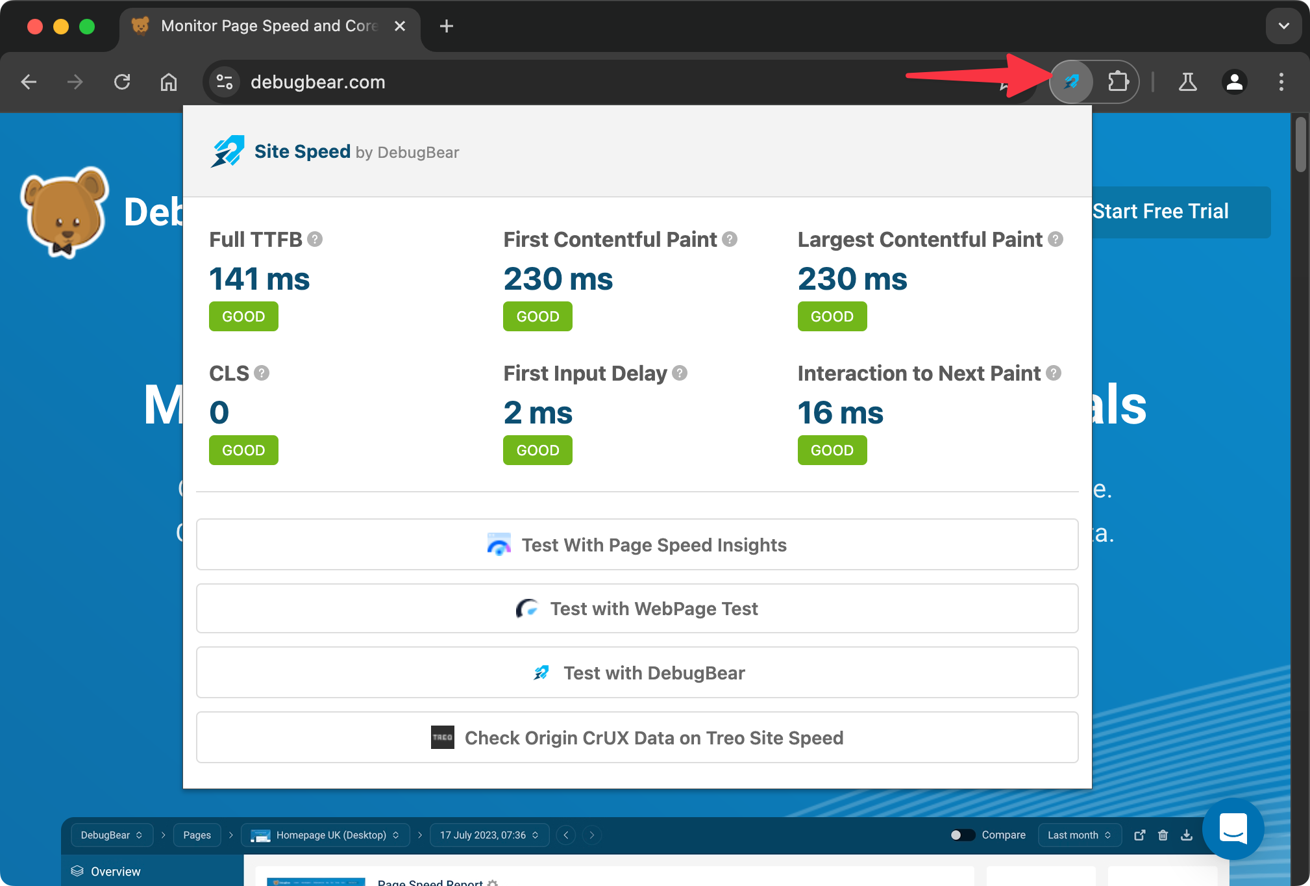This screenshot has width=1310, height=886.
Task: Click the 2 ms First Input Delay value
Action: [x=538, y=413]
